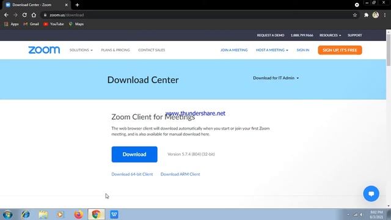Click the Version 5.7.4 text
Screen dimensions: 391x220
(191, 154)
